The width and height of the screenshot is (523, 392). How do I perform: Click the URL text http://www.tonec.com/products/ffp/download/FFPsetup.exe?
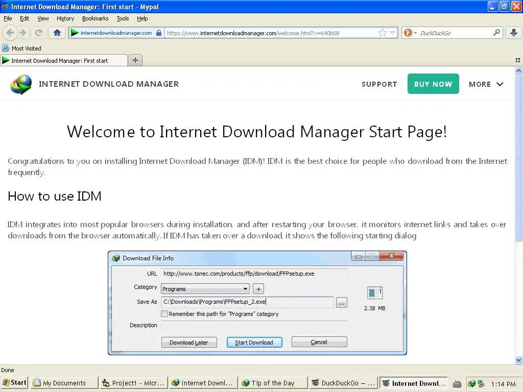[239, 274]
